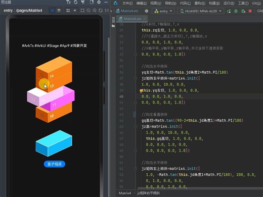Click the attach debugger bug icon

tap(243, 11)
